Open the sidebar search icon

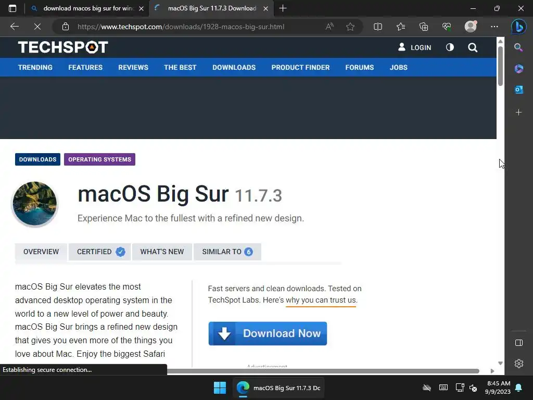[518, 47]
